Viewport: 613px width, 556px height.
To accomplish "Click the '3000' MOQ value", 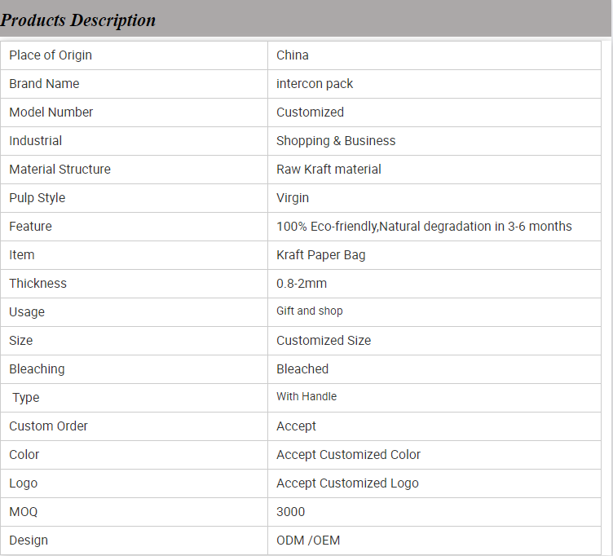I will pos(290,512).
